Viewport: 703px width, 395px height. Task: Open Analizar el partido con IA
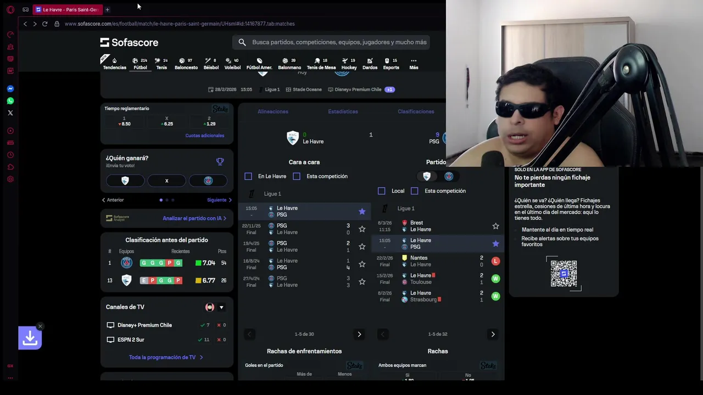coord(194,218)
